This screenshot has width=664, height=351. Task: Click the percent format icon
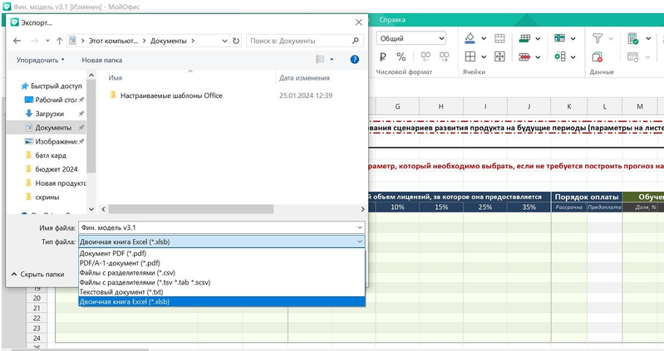tap(401, 56)
